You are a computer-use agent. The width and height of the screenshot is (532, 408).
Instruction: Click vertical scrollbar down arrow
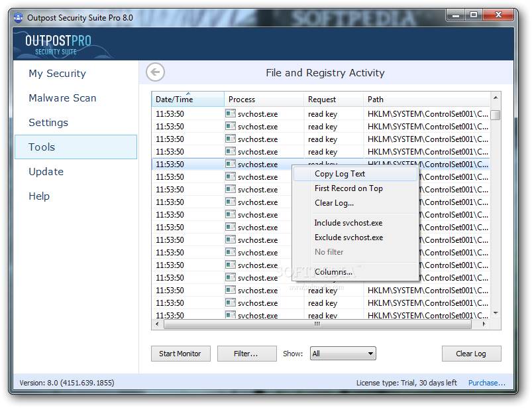[x=496, y=313]
